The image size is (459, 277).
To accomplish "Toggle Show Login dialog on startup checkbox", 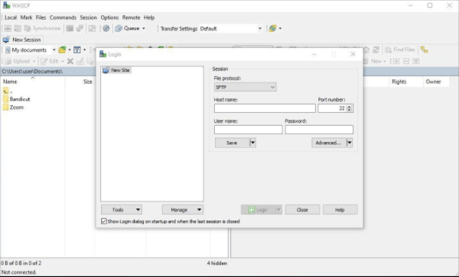I will coord(104,221).
